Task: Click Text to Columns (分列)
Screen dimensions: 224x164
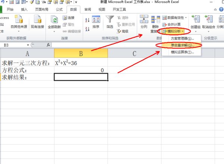Action: pos(144,22)
